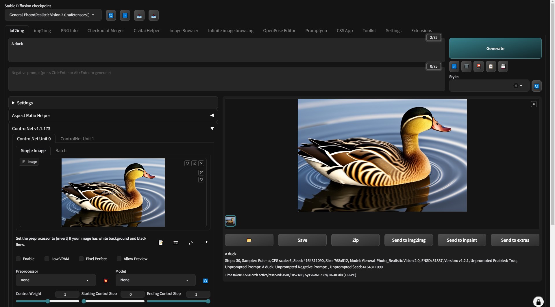Refresh the Stable Diffusion checkpoint list
This screenshot has width=555, height=307.
111,15
